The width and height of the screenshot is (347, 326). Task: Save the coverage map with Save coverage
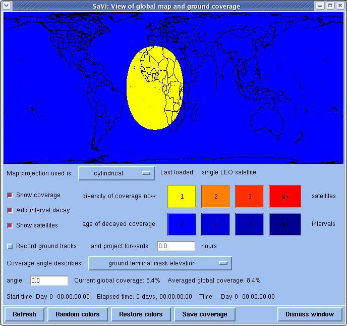tap(204, 314)
